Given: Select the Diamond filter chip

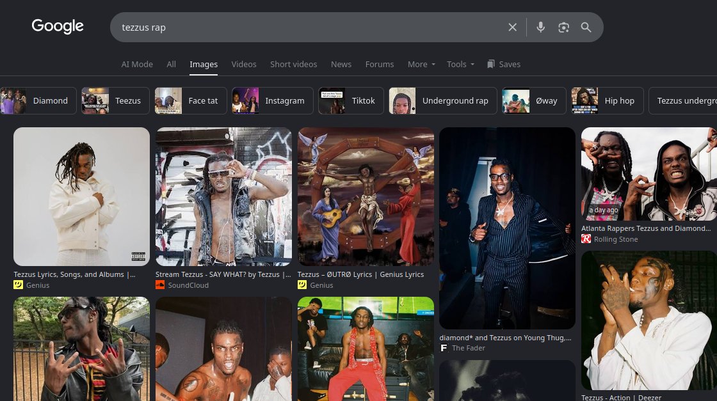Looking at the screenshot, I should pos(38,100).
